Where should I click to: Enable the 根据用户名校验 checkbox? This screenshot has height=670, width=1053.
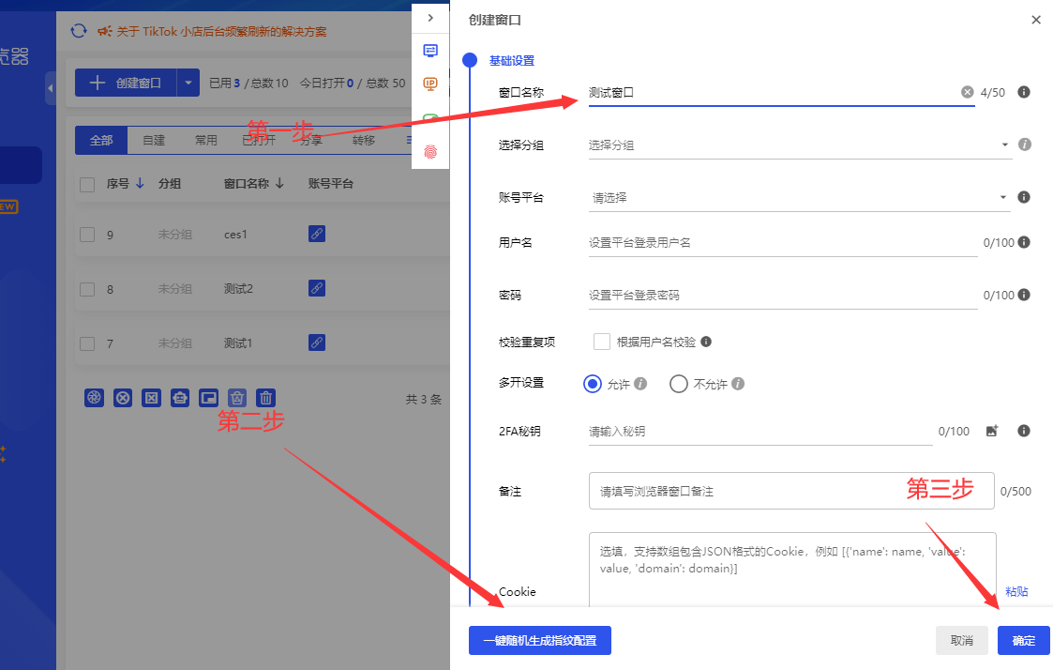tap(602, 342)
